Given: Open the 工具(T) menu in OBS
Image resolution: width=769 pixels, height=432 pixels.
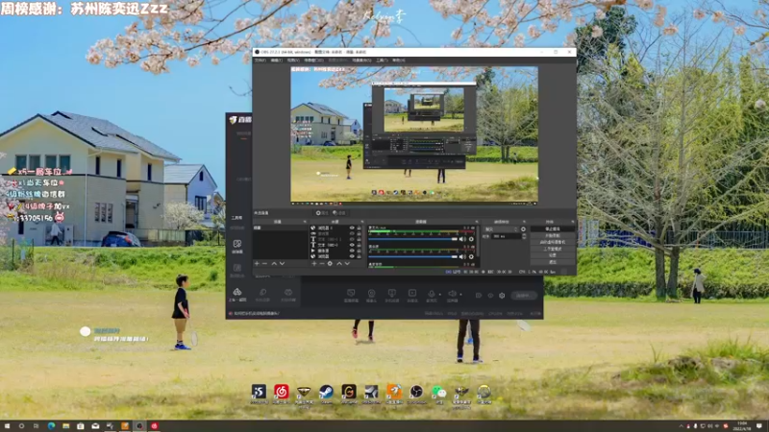Looking at the screenshot, I should coord(382,60).
